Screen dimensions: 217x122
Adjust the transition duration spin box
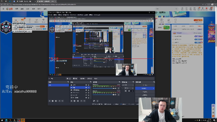pos(129,88)
